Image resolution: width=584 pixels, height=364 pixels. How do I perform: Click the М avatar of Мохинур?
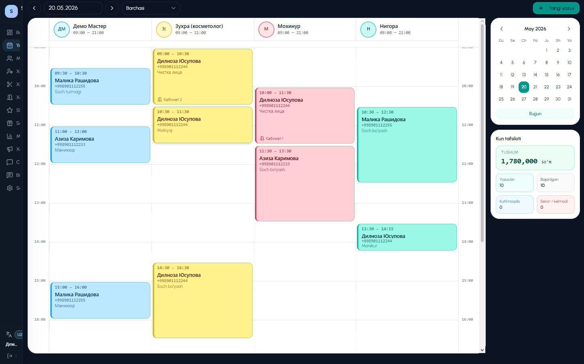pos(266,29)
